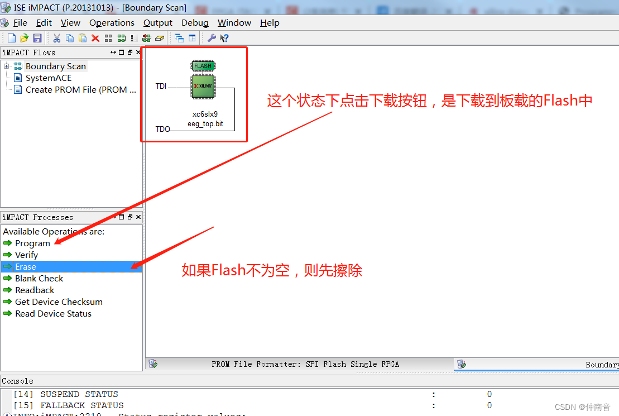Maximize the iMPACT Processes panel
The image size is (619, 416).
[x=122, y=217]
